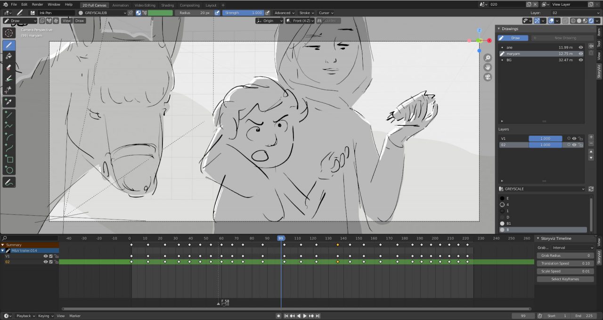Image resolution: width=603 pixels, height=320 pixels.
Task: Select the Interpolate tool at the toolbar bottom
Action: pos(8,182)
